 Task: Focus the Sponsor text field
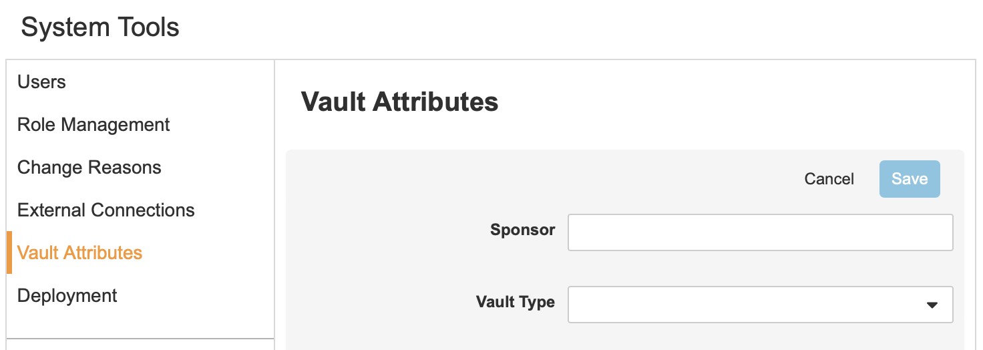[760, 232]
